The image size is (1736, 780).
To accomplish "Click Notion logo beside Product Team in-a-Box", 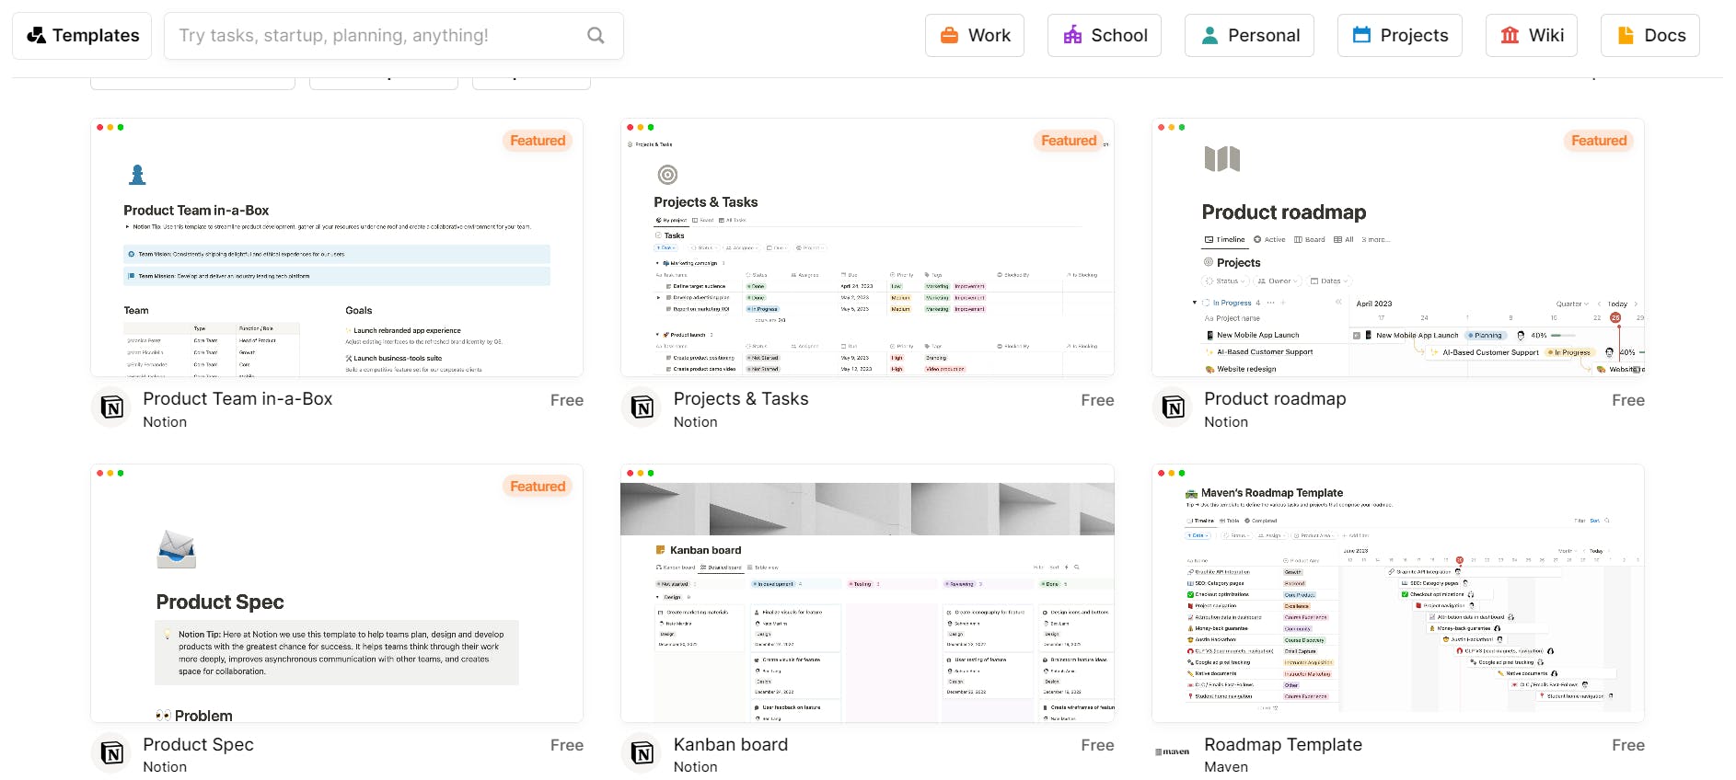I will tap(112, 407).
